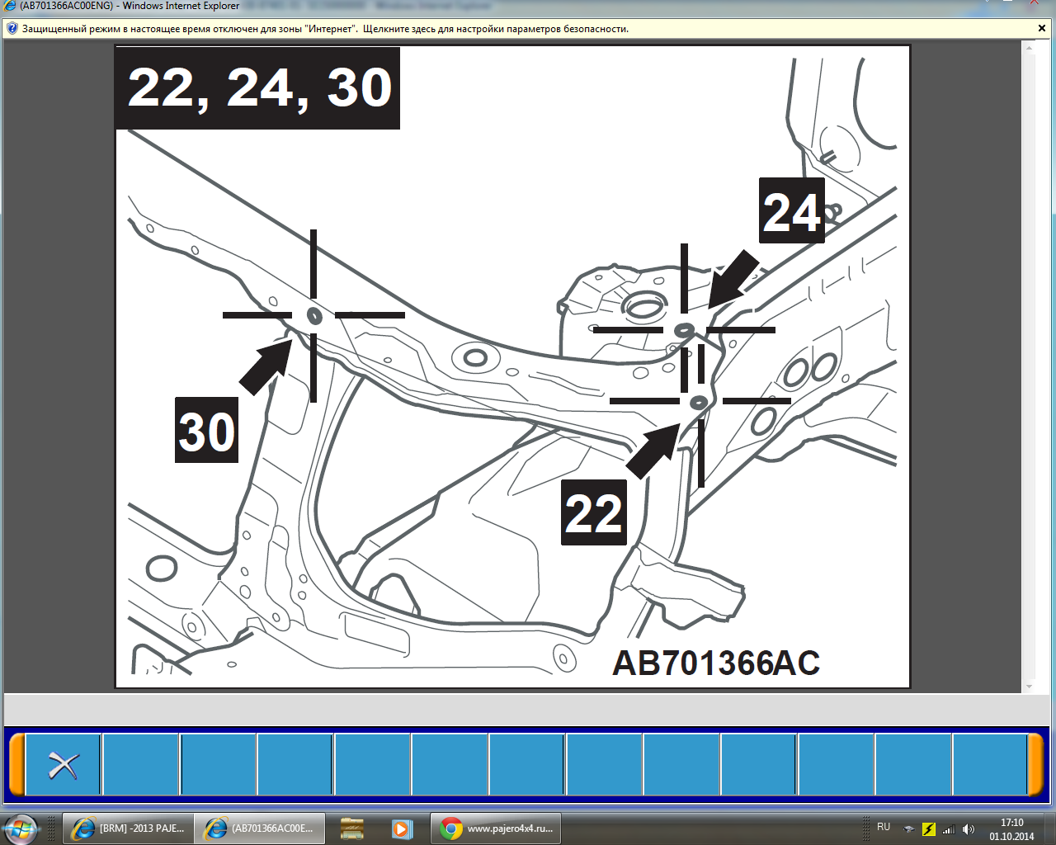
Task: Click the scrollbar down arrow
Action: click(1029, 686)
